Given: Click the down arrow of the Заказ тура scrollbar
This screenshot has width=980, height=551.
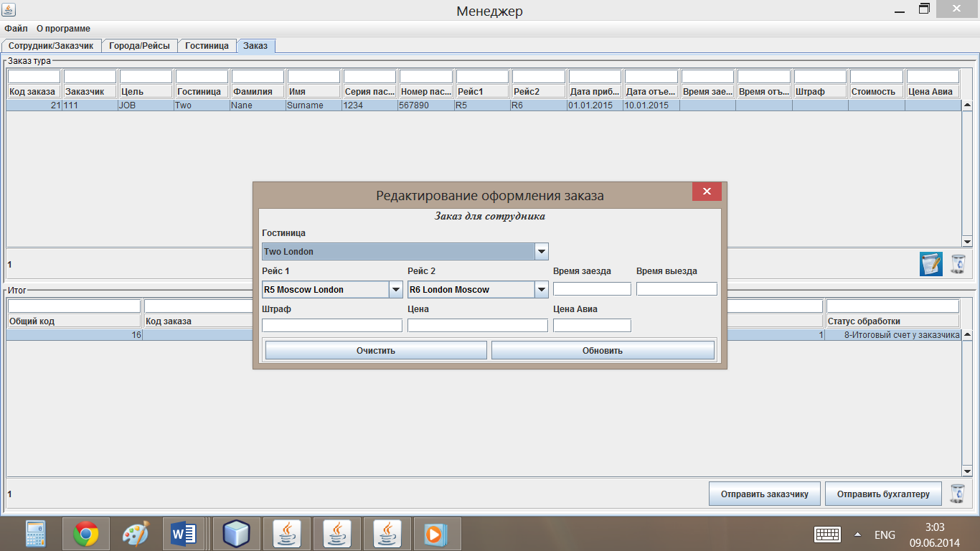Looking at the screenshot, I should click(x=967, y=242).
